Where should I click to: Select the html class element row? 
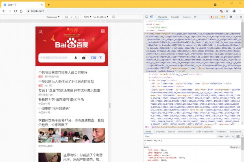(153, 24)
